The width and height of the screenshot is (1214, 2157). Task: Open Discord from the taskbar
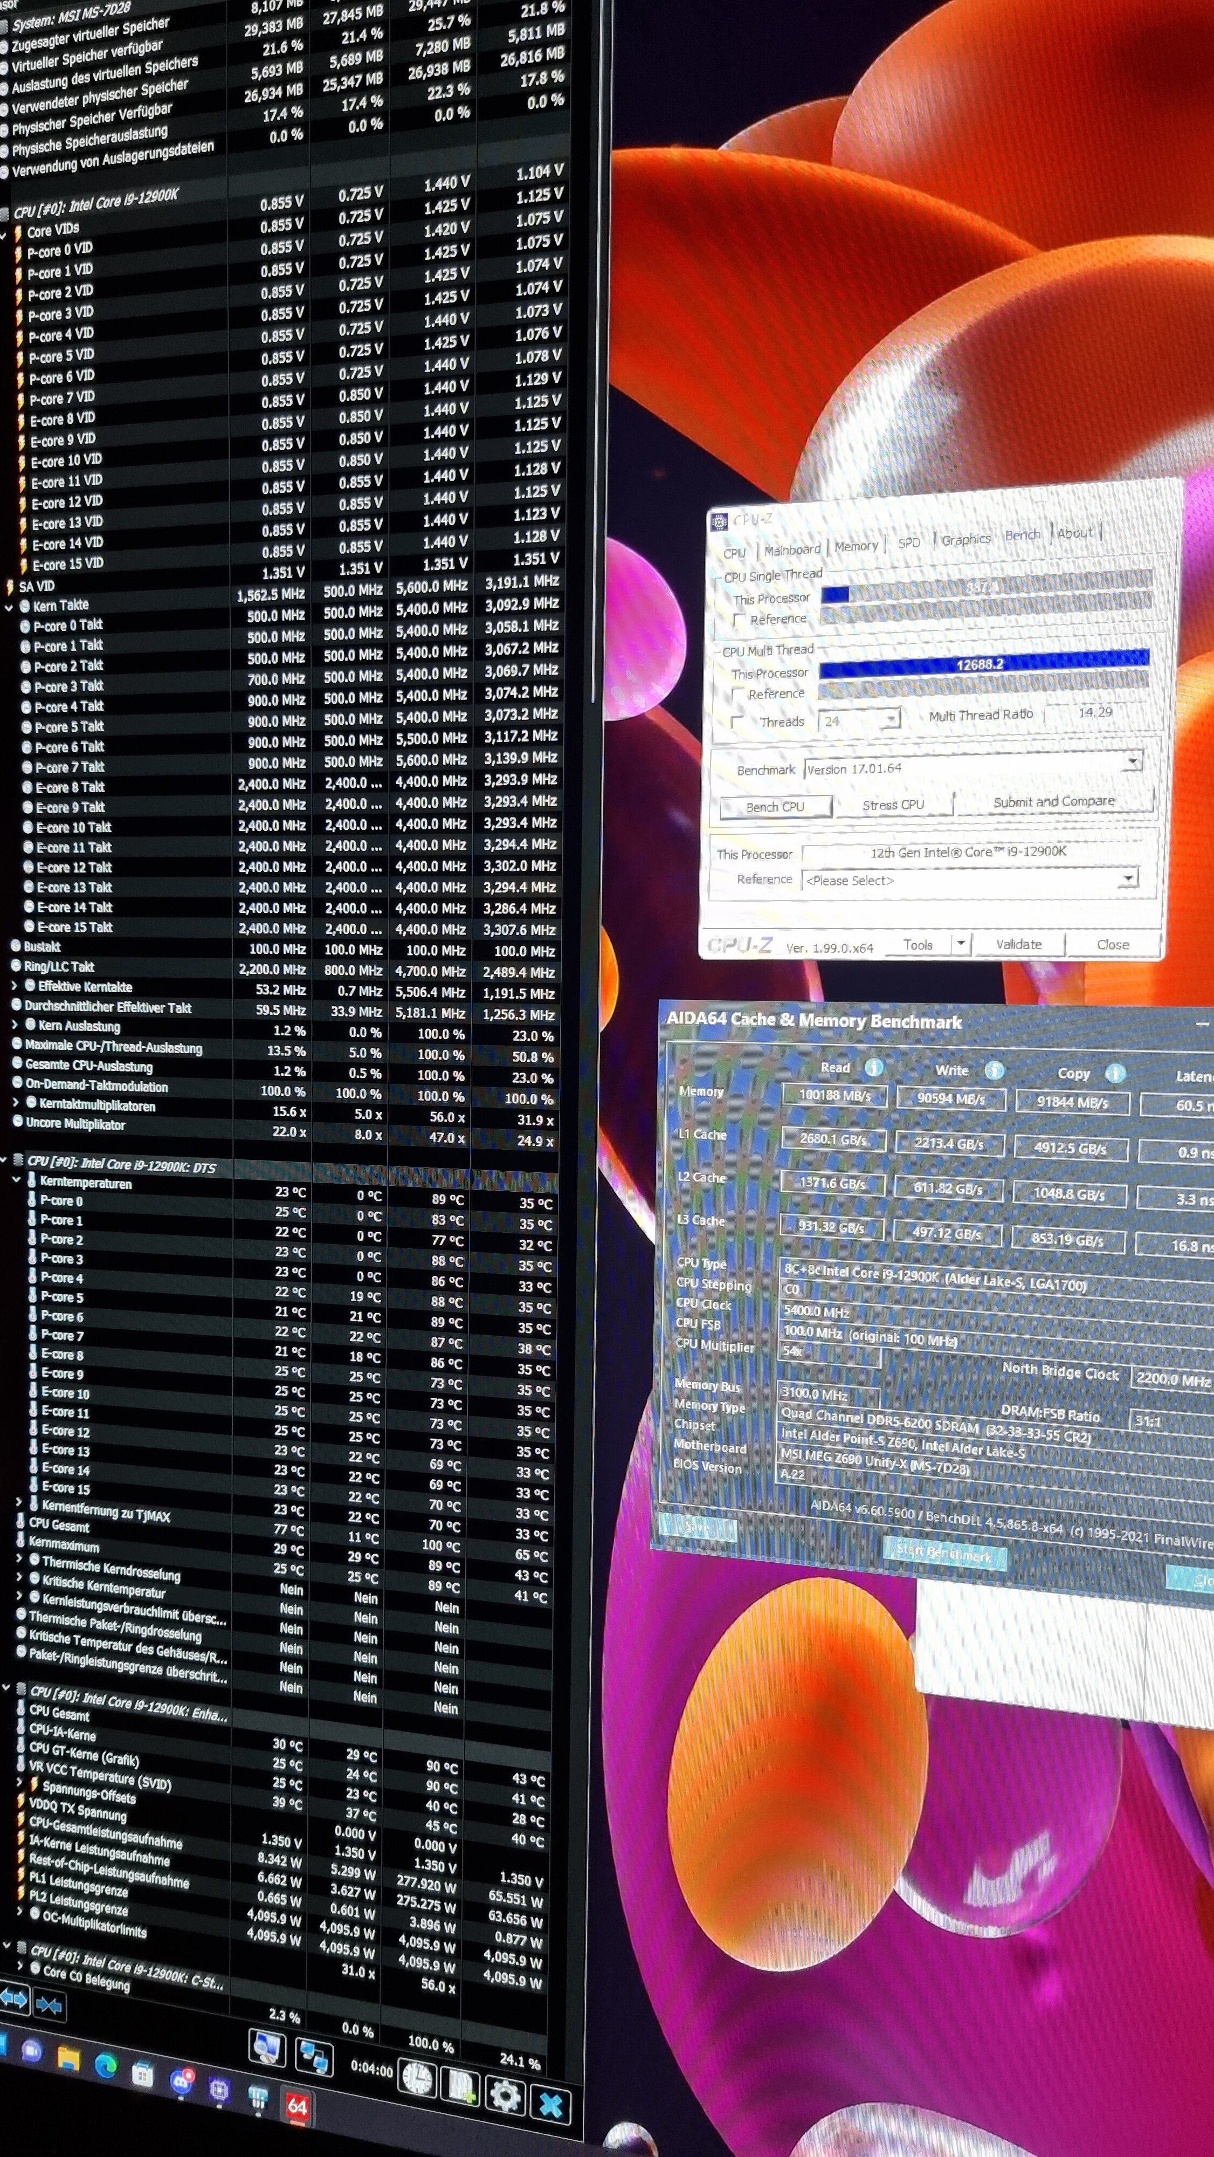[181, 2082]
